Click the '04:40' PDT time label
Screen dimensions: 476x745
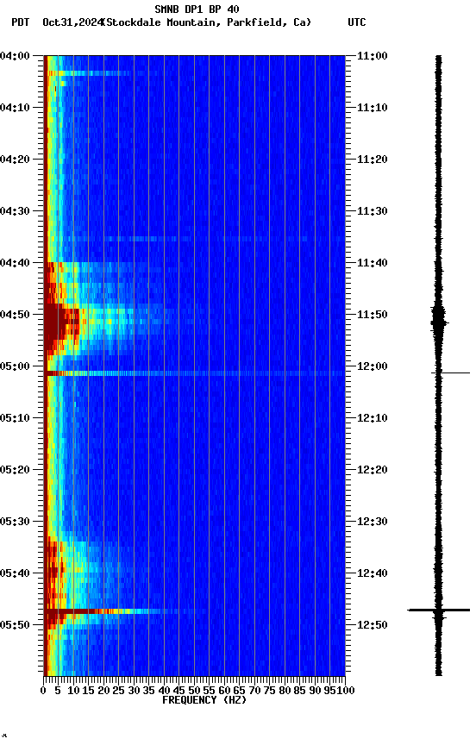tap(15, 263)
